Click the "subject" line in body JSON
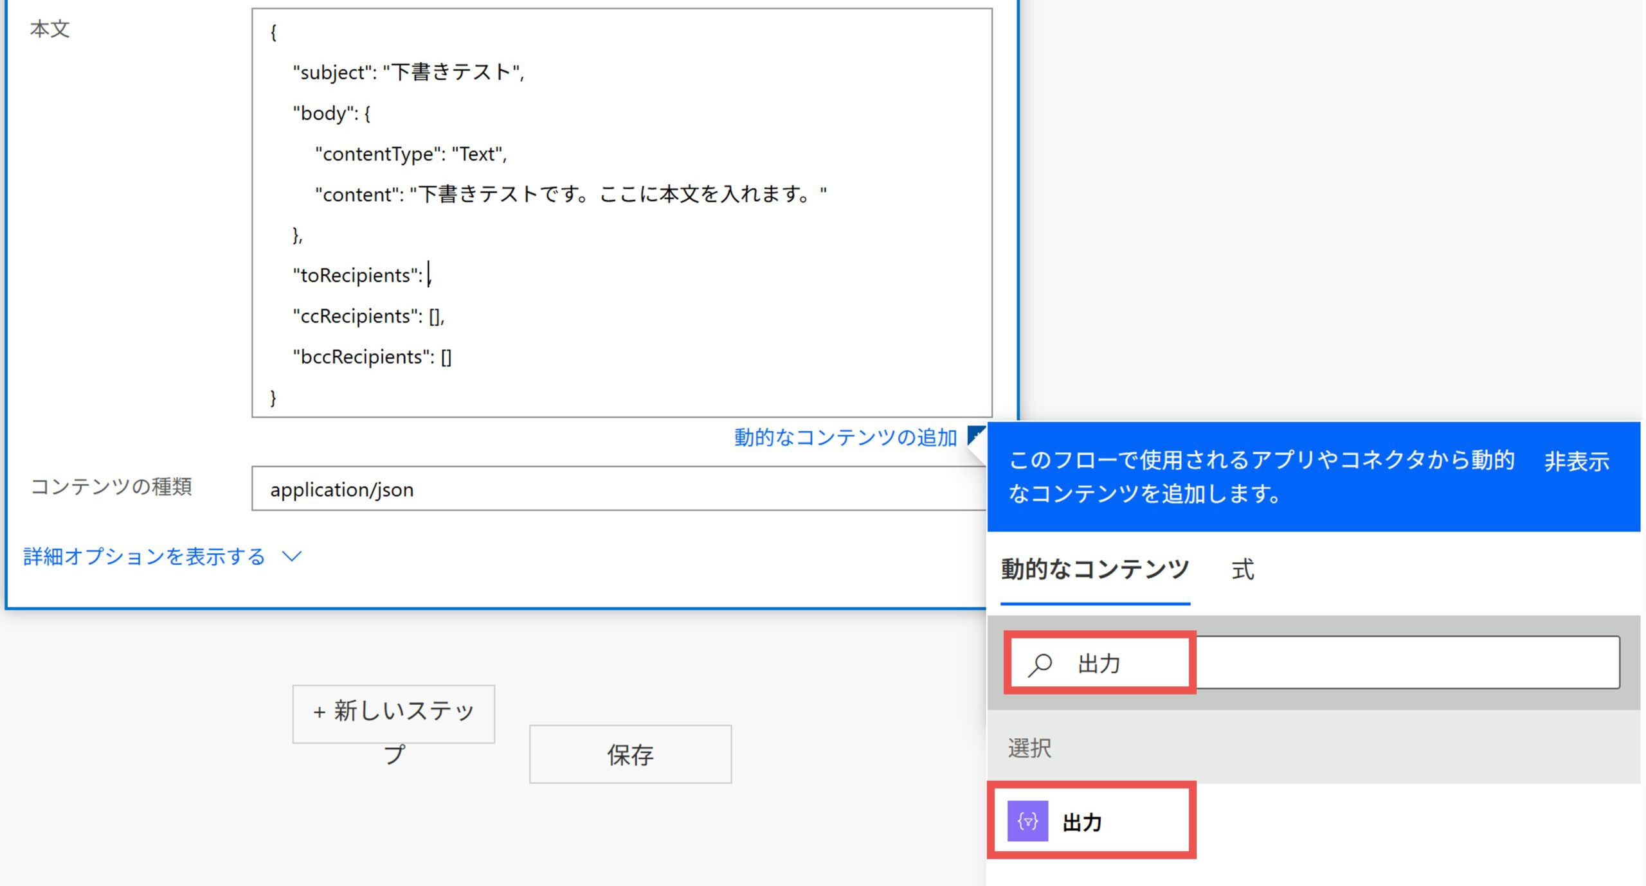The height and width of the screenshot is (886, 1646). (408, 72)
